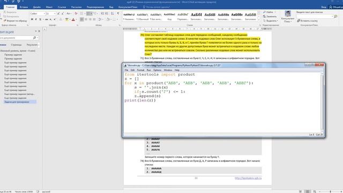Select 'Ещё пример задания (автор...' heading
This screenshot has height=193, width=343.
20,94
